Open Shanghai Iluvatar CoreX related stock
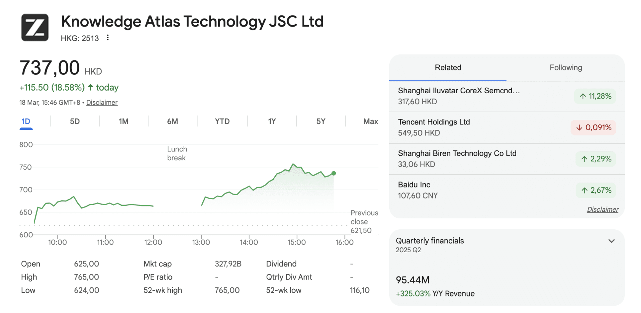The height and width of the screenshot is (313, 641). coord(459,96)
